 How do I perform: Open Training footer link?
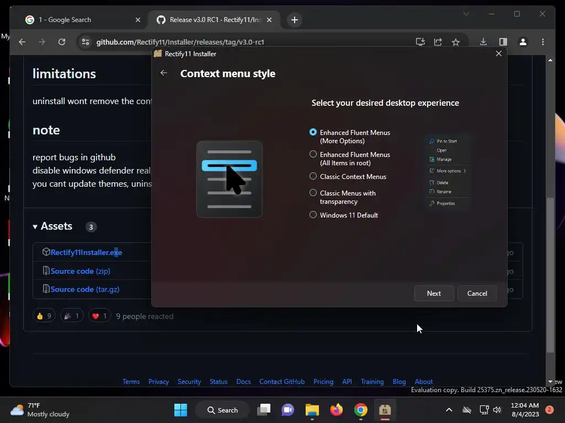(x=372, y=382)
